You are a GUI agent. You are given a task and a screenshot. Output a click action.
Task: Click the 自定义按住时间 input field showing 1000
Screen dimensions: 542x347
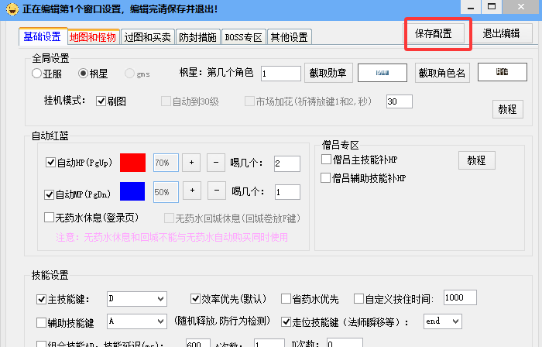tap(463, 299)
